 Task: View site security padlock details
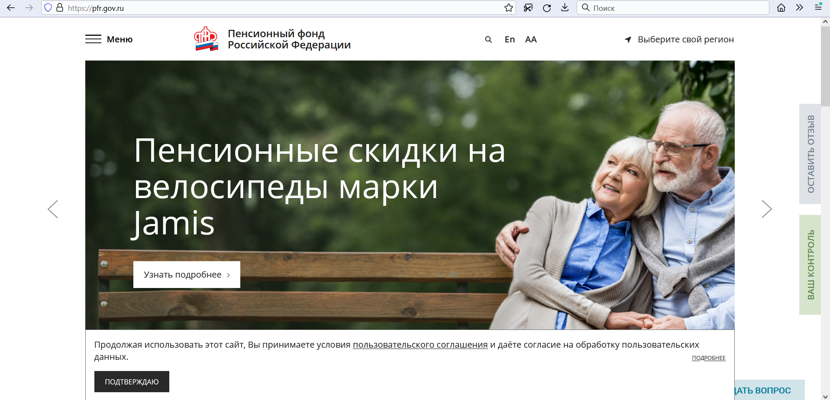click(60, 8)
